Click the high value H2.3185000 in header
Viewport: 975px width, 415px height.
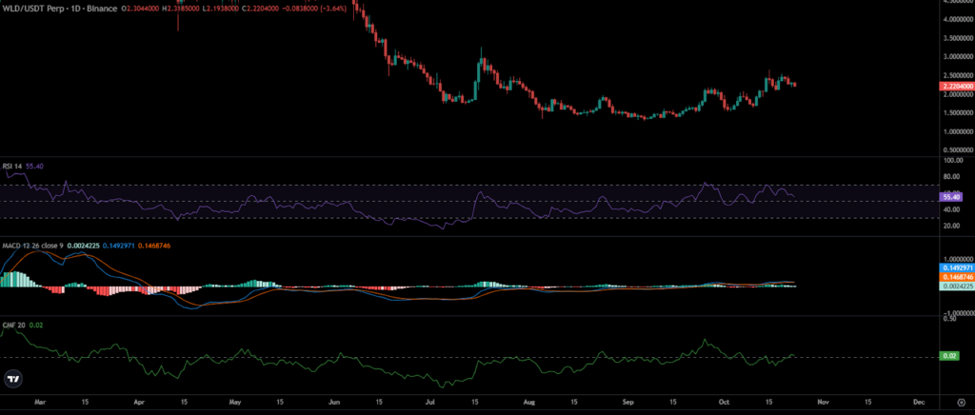tap(181, 9)
